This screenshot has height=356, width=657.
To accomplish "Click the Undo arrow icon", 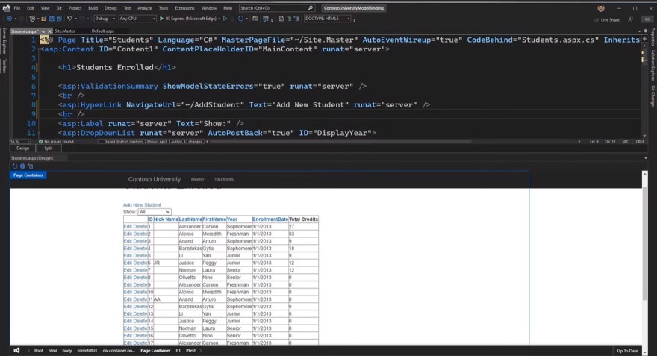I will click(x=69, y=19).
